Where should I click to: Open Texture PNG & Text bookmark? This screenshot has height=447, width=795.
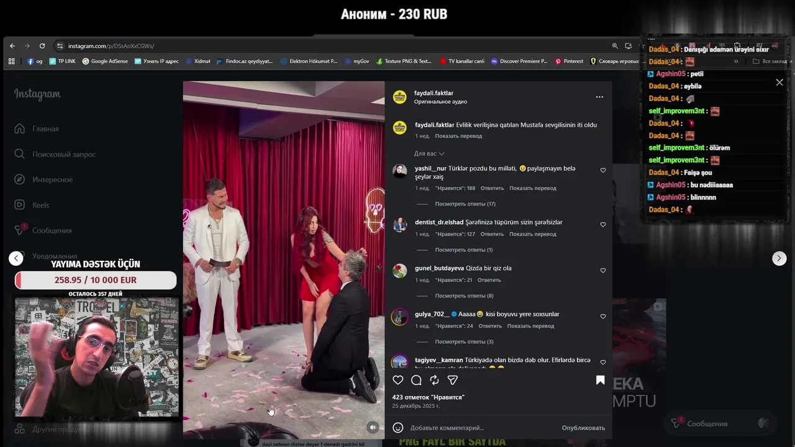click(x=403, y=61)
